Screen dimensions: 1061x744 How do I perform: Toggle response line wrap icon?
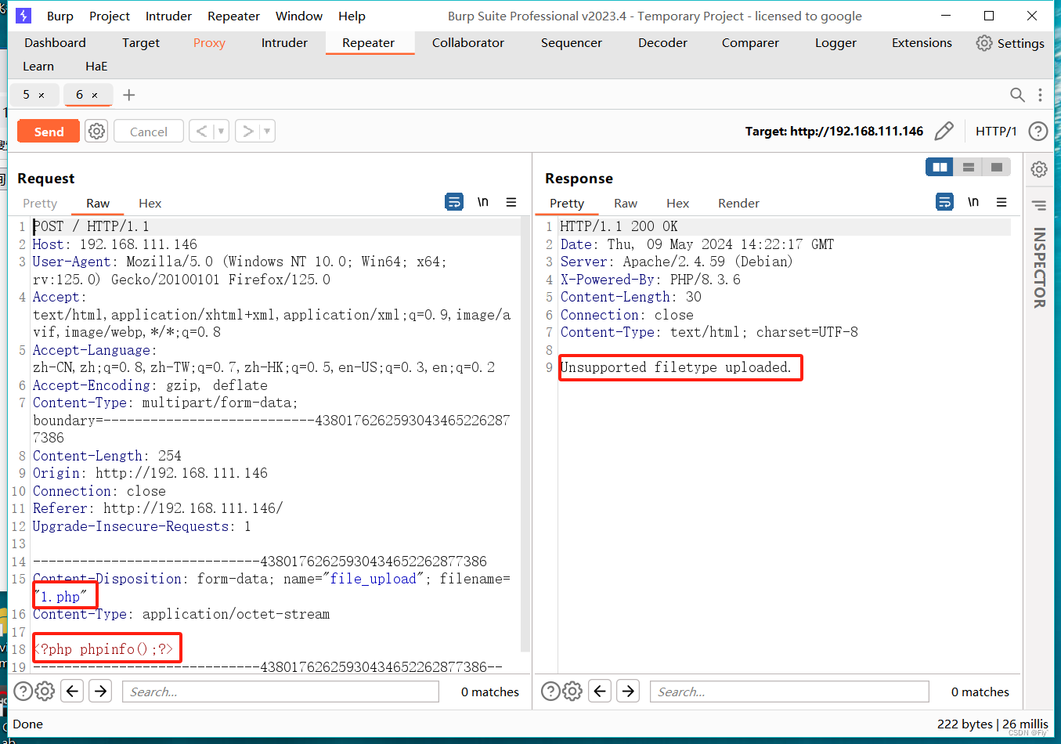pos(945,202)
